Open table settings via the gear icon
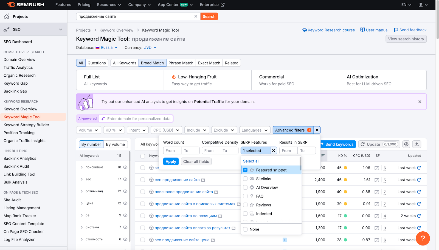The width and height of the screenshot is (439, 250). click(x=406, y=144)
